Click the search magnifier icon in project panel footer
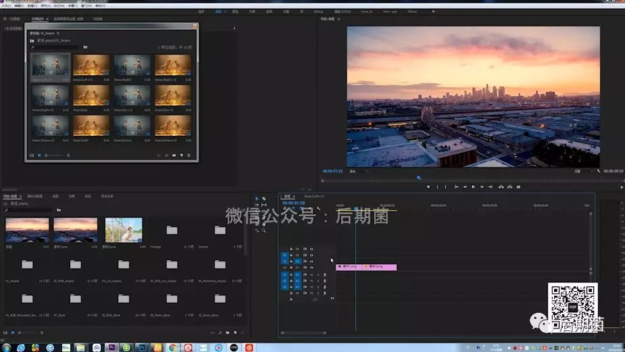The width and height of the screenshot is (625, 352). tap(219, 333)
